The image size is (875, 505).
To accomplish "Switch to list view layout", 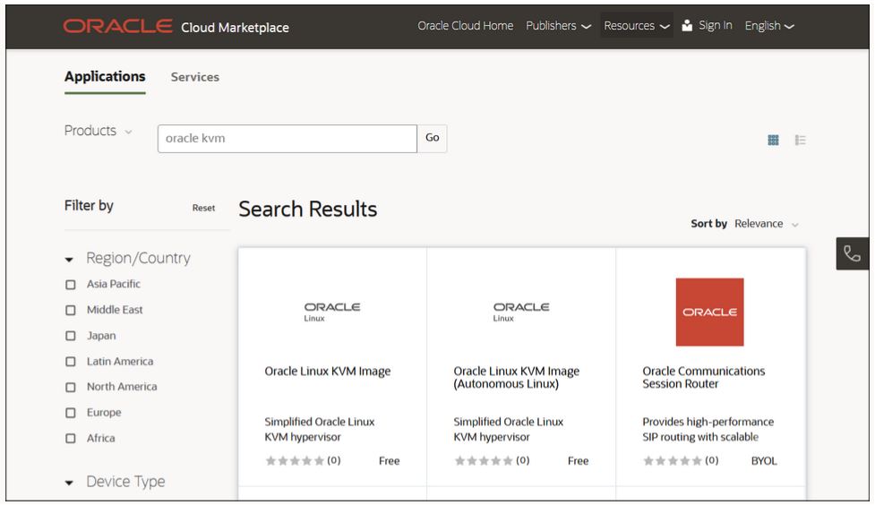I will tap(801, 140).
